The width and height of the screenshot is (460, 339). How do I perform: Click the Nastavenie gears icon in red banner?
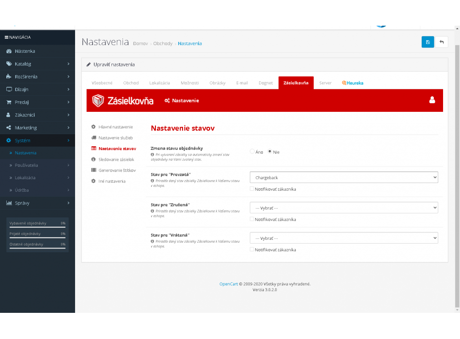coord(167,101)
